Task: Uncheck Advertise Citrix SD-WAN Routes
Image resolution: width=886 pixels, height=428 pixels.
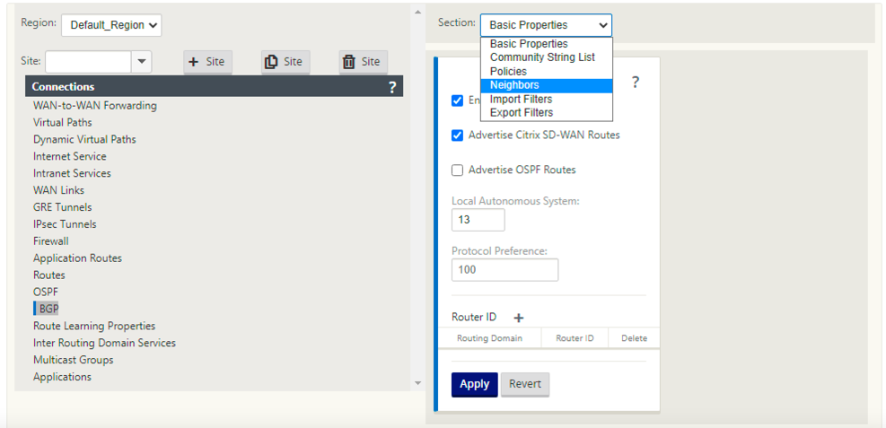Action: click(x=458, y=135)
